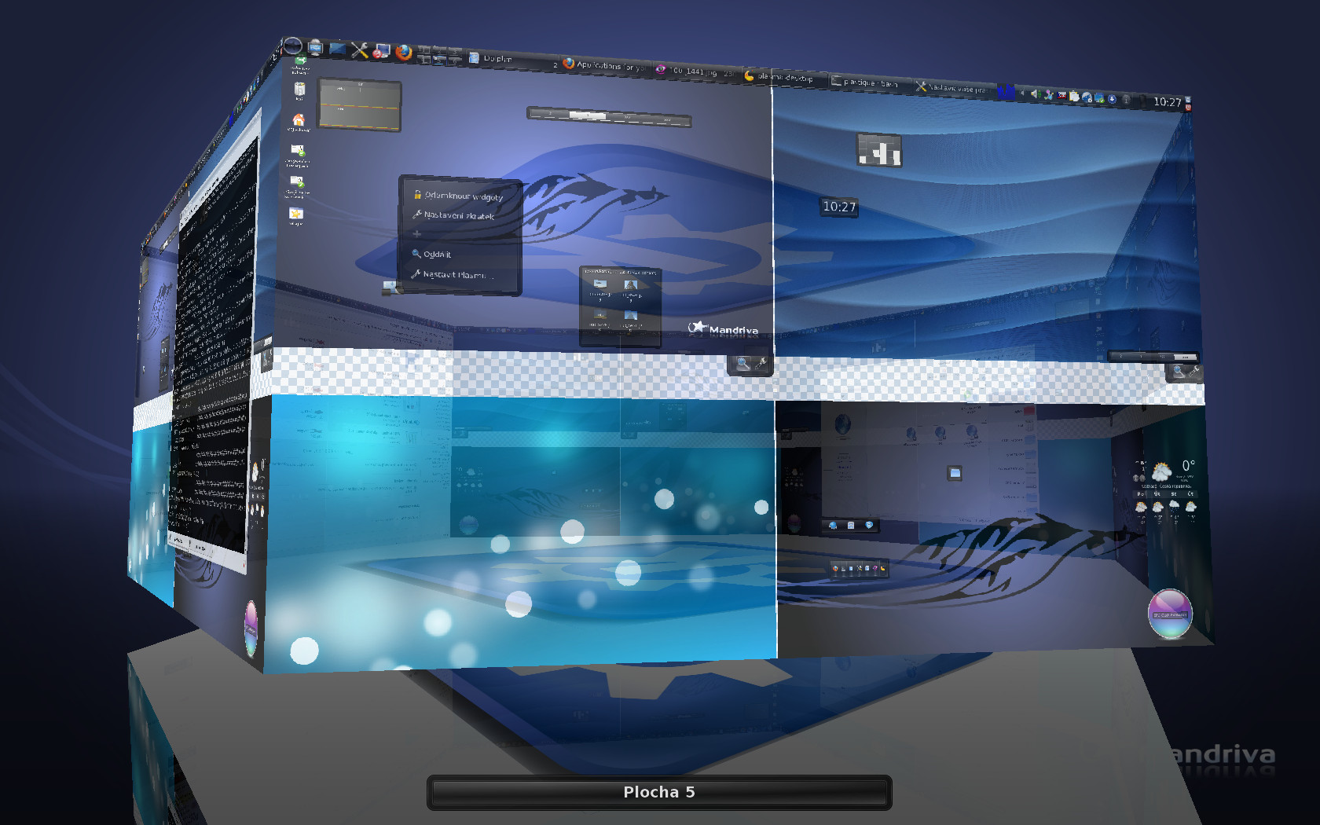Image resolution: width=1320 pixels, height=825 pixels.
Task: Open the wrench and screwdriver settings tool
Action: click(x=359, y=50)
